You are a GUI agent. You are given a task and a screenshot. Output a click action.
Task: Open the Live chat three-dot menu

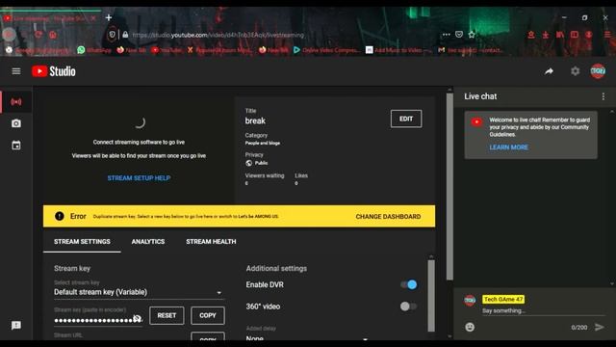coord(603,96)
